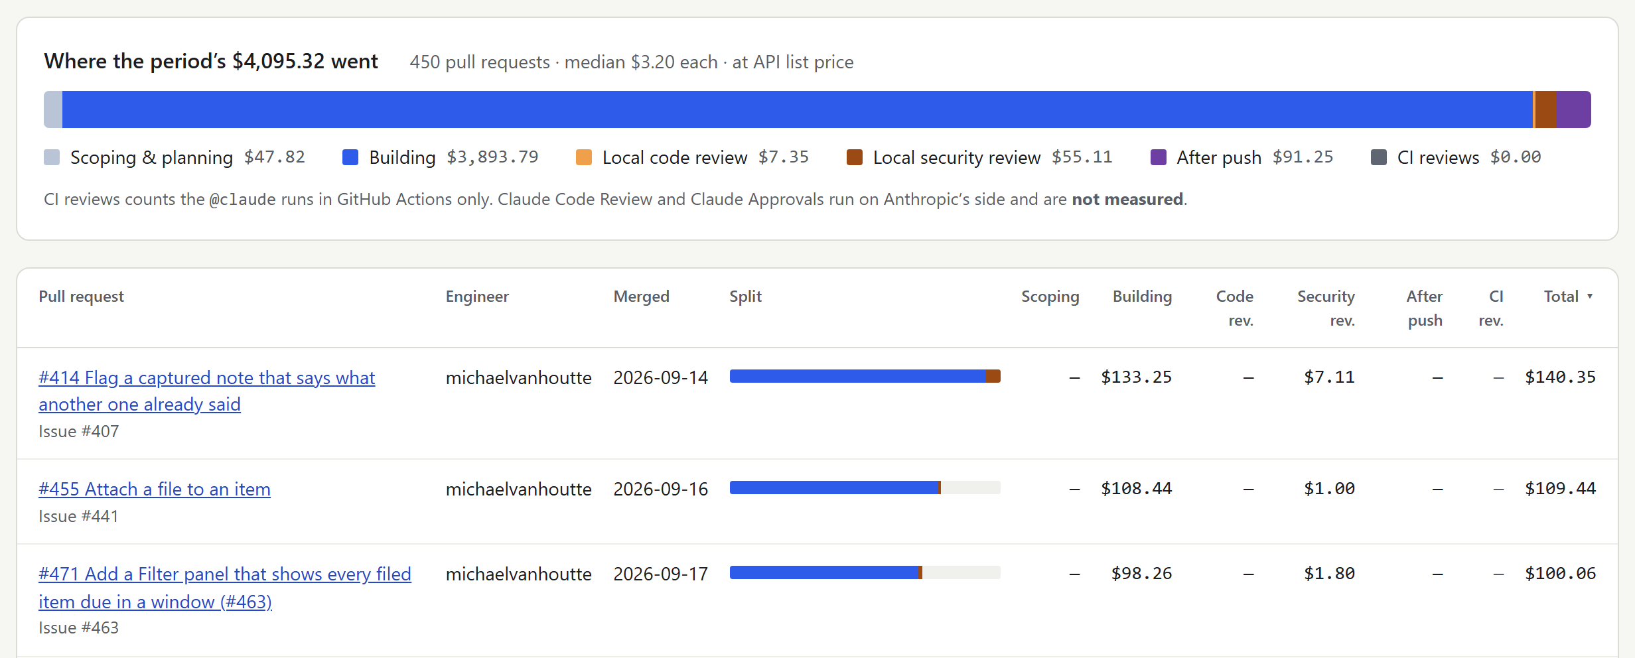Click the Building legend color swatch
1635x658 pixels.
click(x=350, y=157)
